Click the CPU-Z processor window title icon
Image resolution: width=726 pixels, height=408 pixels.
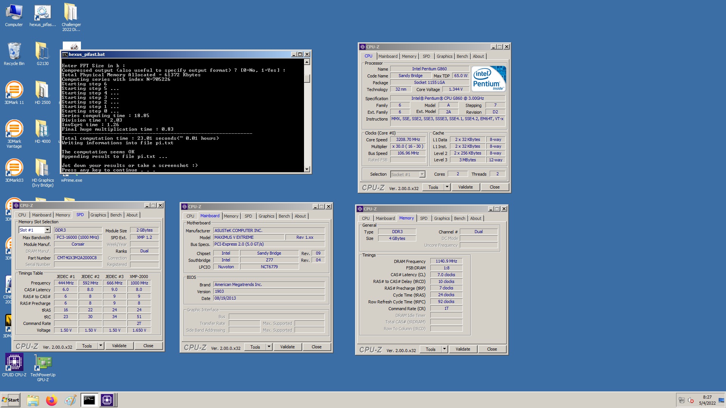tap(362, 47)
